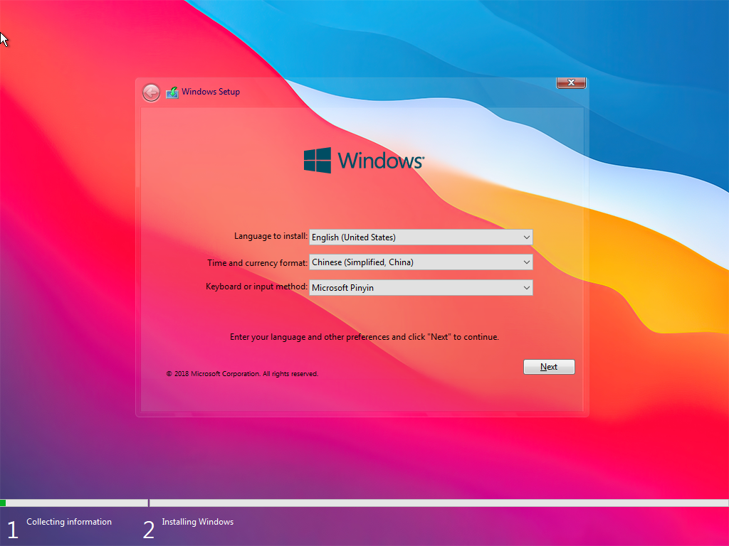Click the 'Installing Windows' step label

(x=198, y=522)
